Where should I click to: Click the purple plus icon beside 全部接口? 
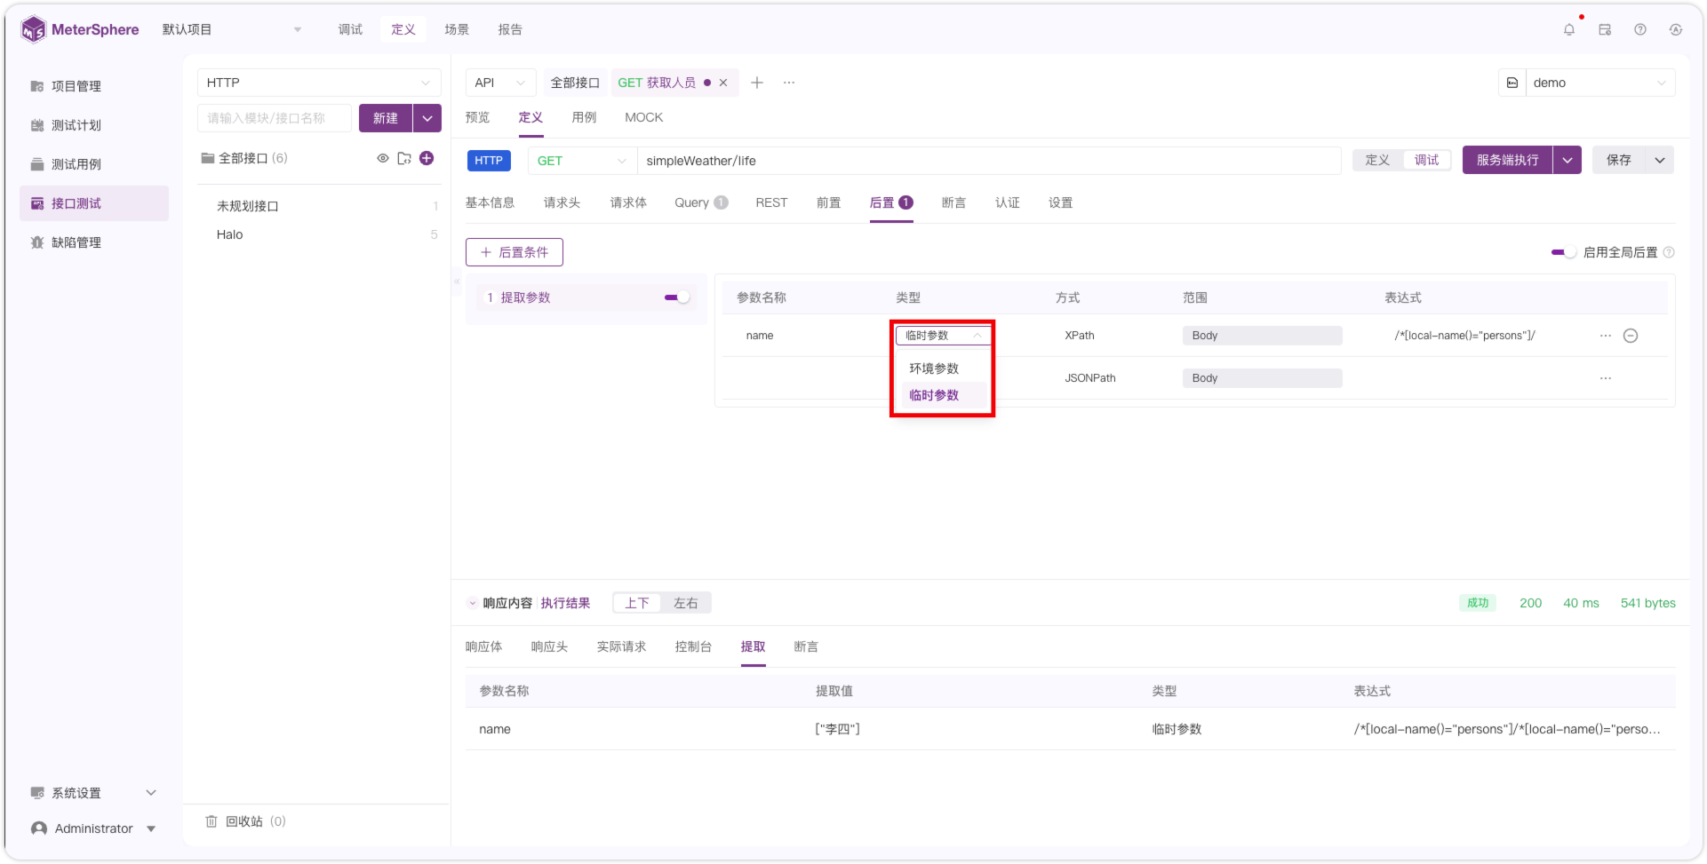(427, 158)
